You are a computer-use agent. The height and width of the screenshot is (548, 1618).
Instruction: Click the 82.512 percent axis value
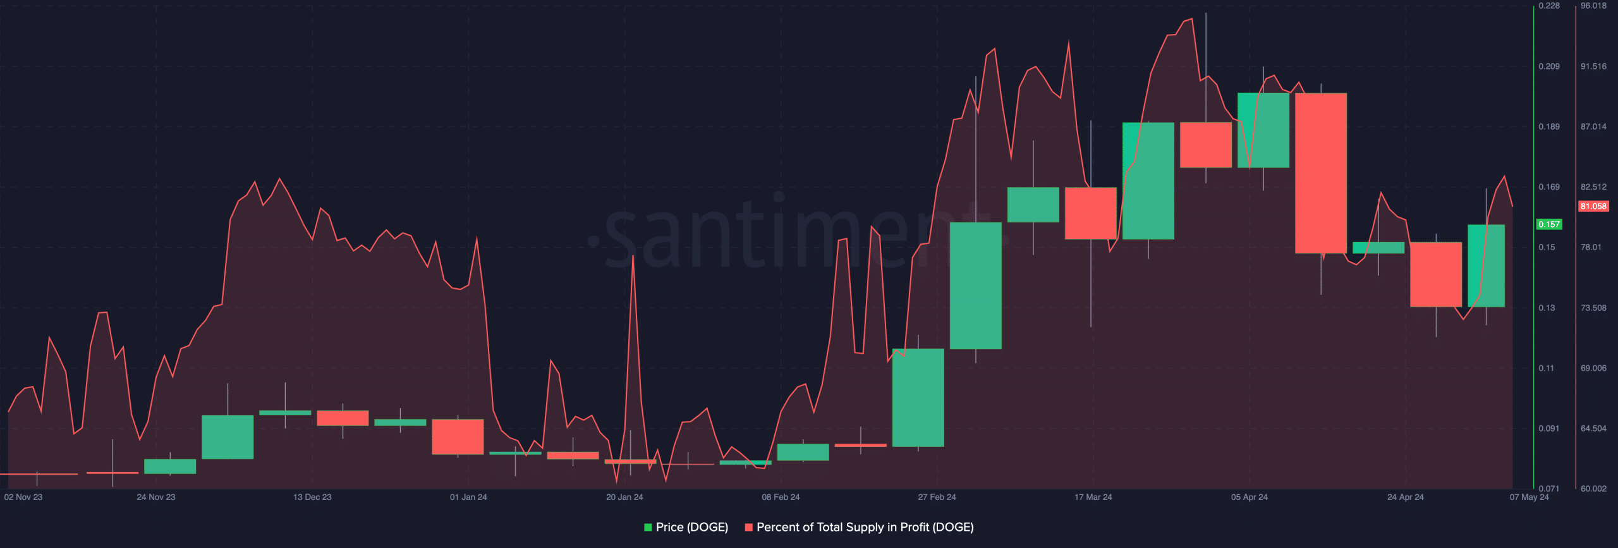(x=1593, y=187)
